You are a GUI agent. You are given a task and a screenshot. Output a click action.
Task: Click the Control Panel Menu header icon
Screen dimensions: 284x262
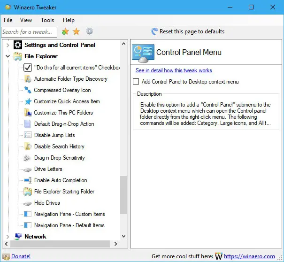point(143,53)
